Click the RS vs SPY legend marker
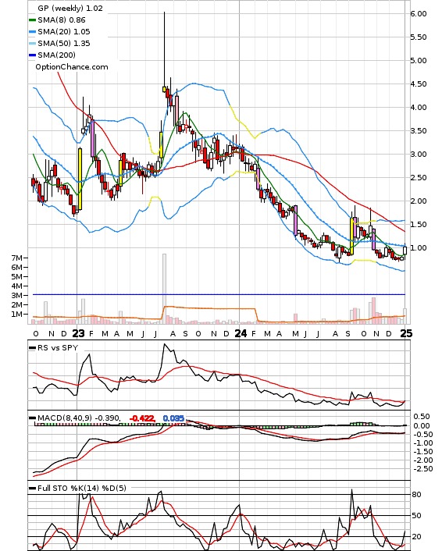The image size is (442, 551). tap(32, 348)
